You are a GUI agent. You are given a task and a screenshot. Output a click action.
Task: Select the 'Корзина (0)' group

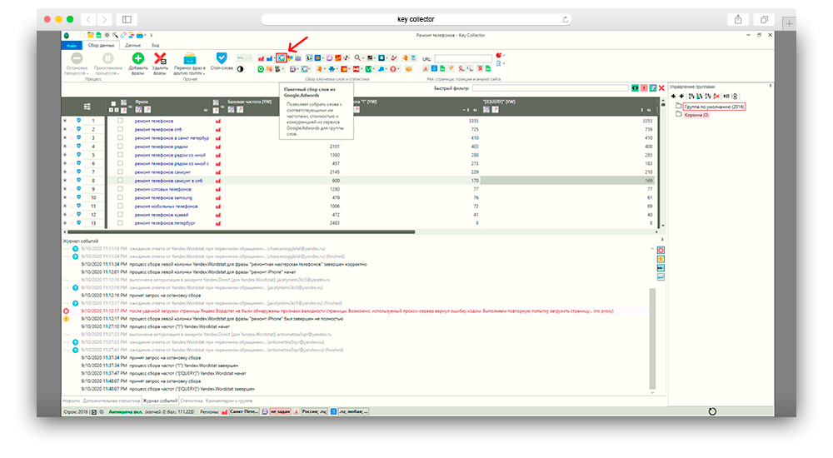(696, 115)
